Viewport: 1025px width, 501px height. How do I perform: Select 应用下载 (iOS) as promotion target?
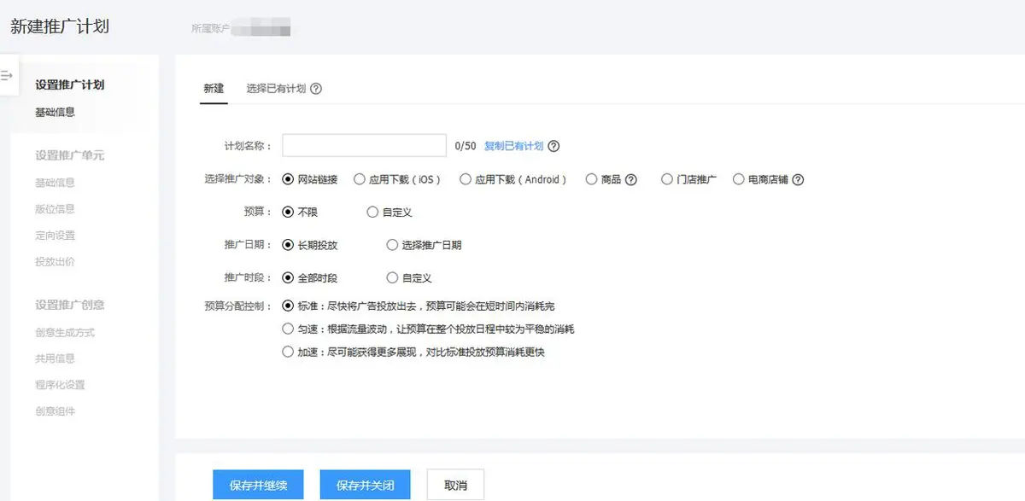click(x=360, y=180)
